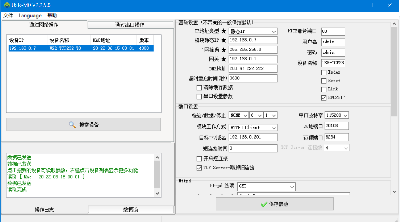Open the data bits dropdown showing 8
The width and height of the screenshot is (400, 222).
[256, 115]
